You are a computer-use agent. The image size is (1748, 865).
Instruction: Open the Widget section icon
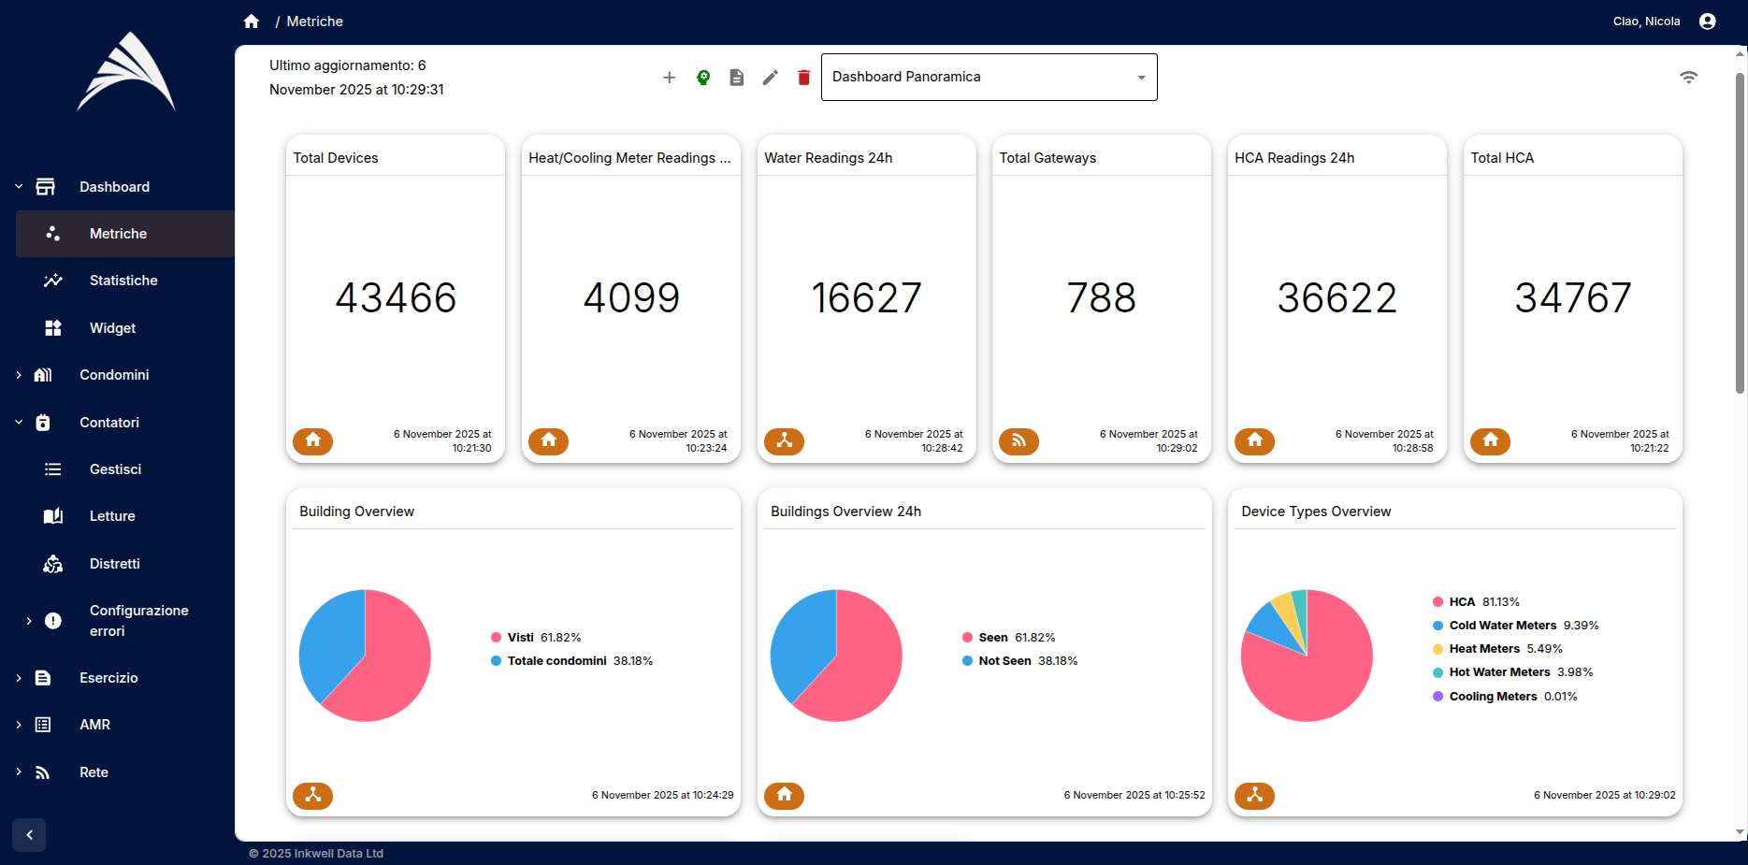click(52, 327)
